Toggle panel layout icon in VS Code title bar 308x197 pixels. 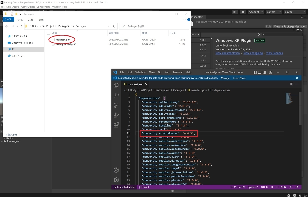pos(259,72)
